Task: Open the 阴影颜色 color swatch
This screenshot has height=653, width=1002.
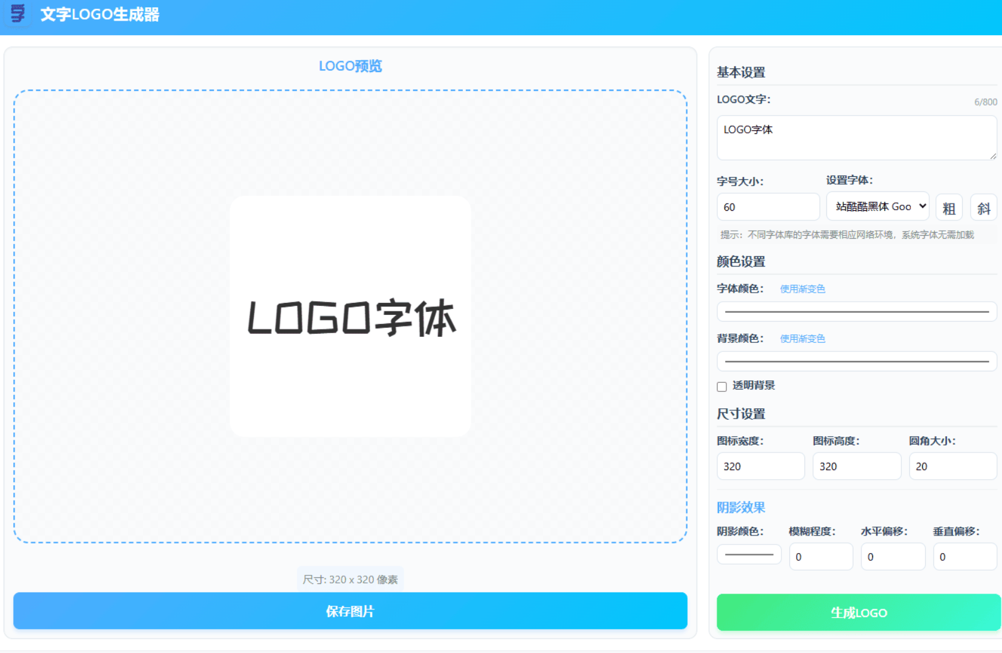Action: [x=749, y=554]
